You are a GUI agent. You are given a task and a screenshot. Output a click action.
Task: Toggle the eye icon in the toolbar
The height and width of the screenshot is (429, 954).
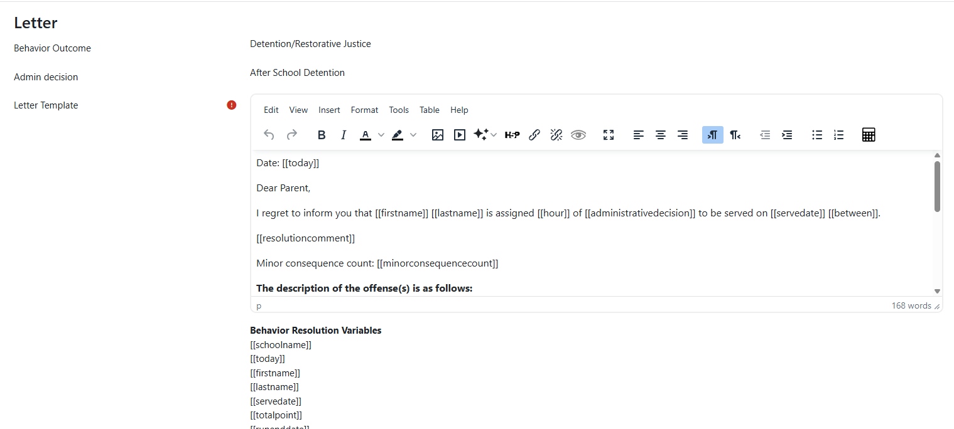578,135
